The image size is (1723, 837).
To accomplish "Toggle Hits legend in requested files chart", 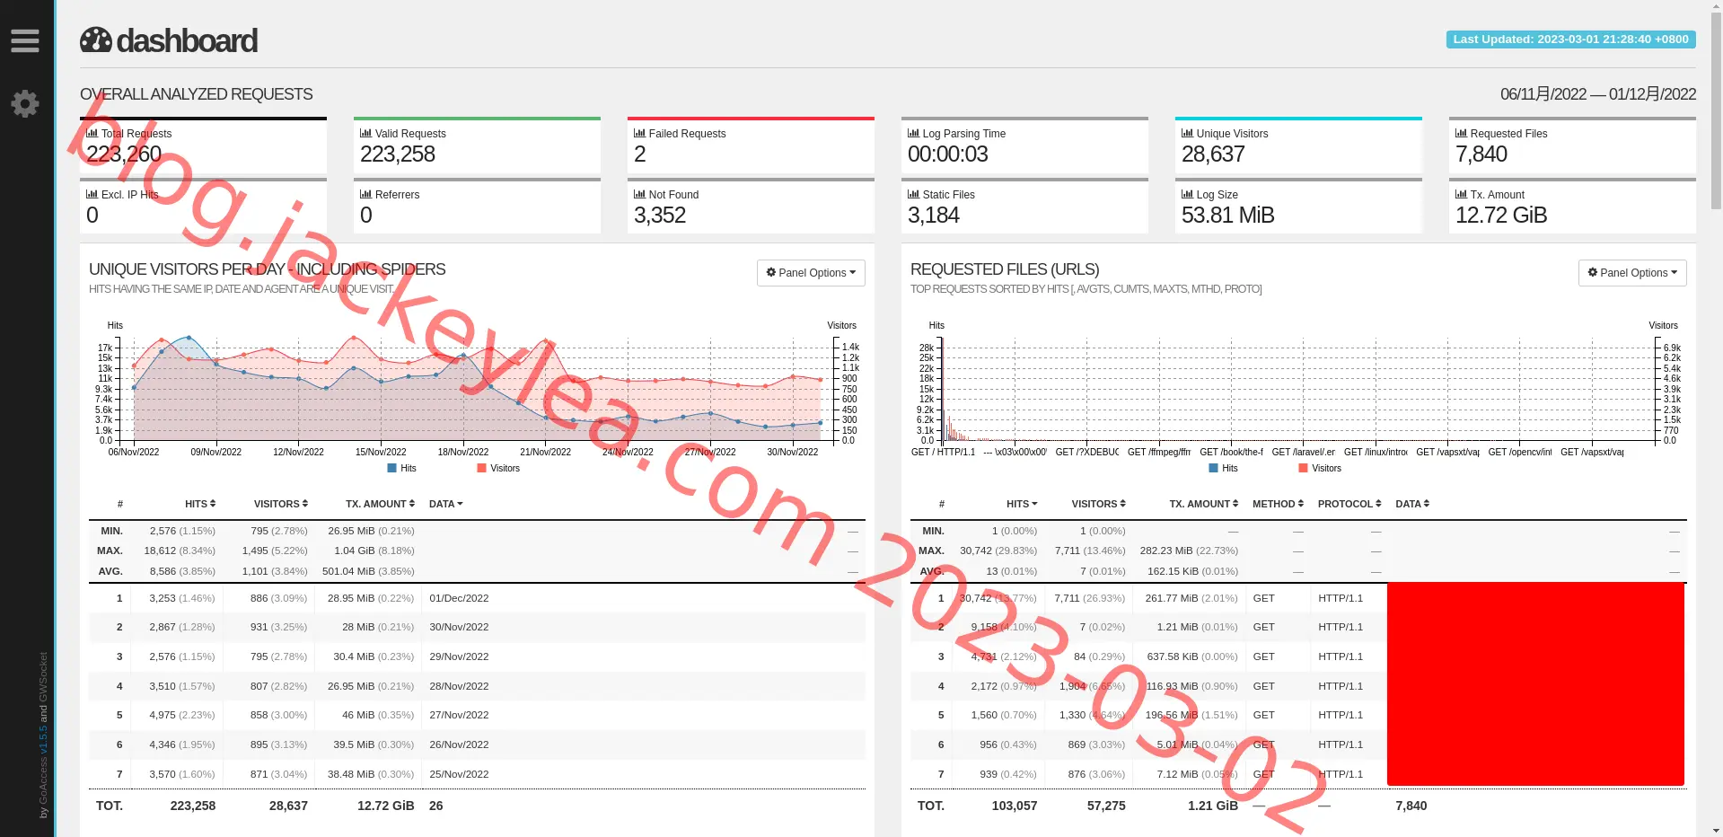I will [1223, 468].
